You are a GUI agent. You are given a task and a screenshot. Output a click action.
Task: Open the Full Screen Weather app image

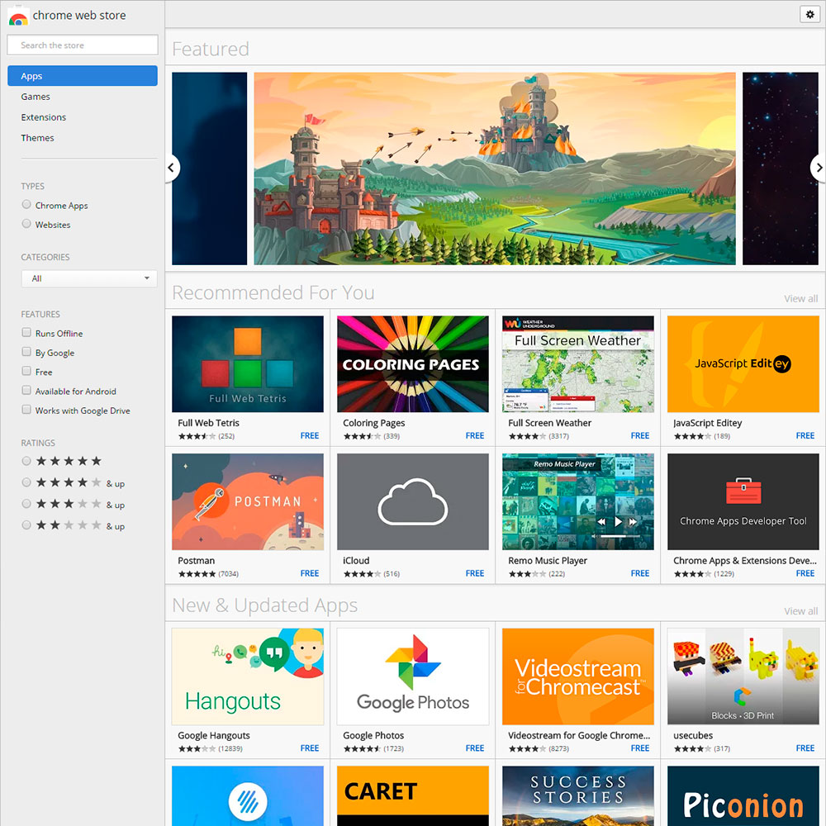click(578, 364)
